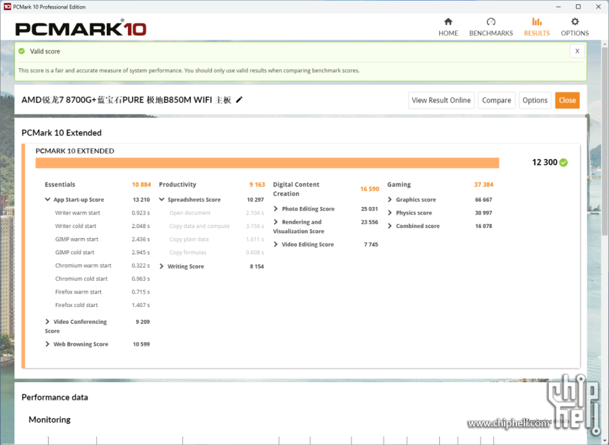Image resolution: width=609 pixels, height=445 pixels.
Task: Select the Results bar chart icon
Action: (537, 22)
